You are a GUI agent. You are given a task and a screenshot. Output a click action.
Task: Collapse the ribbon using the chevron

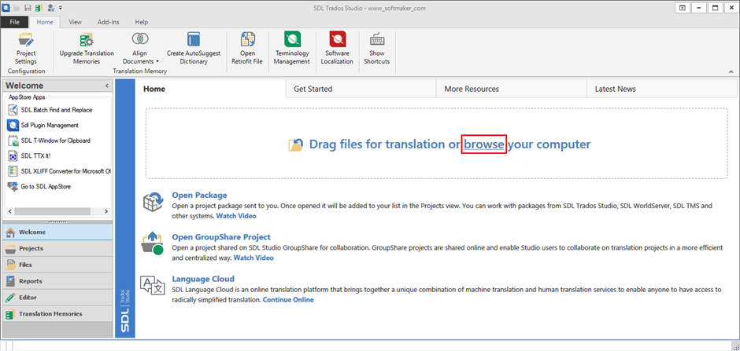click(x=731, y=71)
